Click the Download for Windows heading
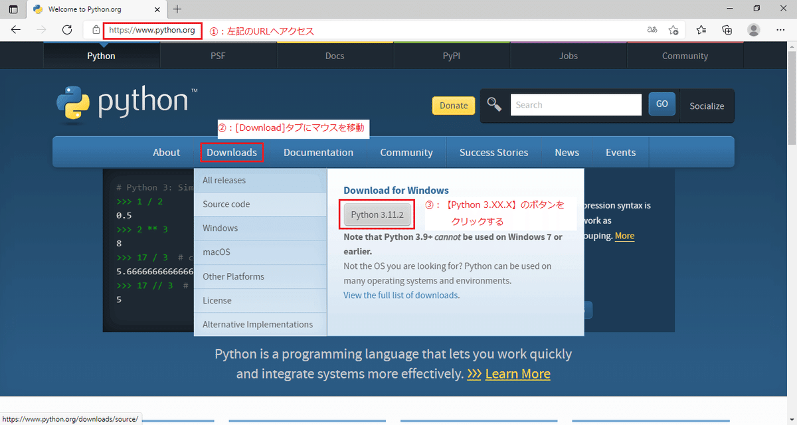Screen dimensions: 797x425 [396, 190]
